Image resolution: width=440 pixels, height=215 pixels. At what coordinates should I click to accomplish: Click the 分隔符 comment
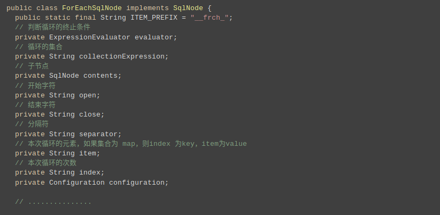click(x=32, y=124)
